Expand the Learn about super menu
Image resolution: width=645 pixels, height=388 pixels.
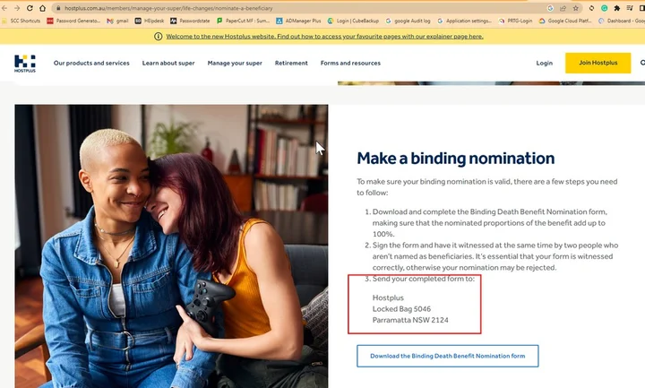[168, 63]
